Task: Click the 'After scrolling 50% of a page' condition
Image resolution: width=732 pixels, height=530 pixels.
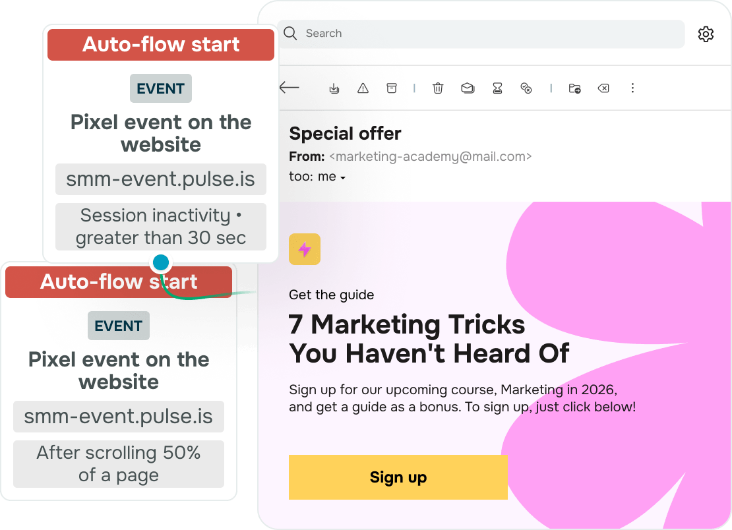Action: [119, 464]
